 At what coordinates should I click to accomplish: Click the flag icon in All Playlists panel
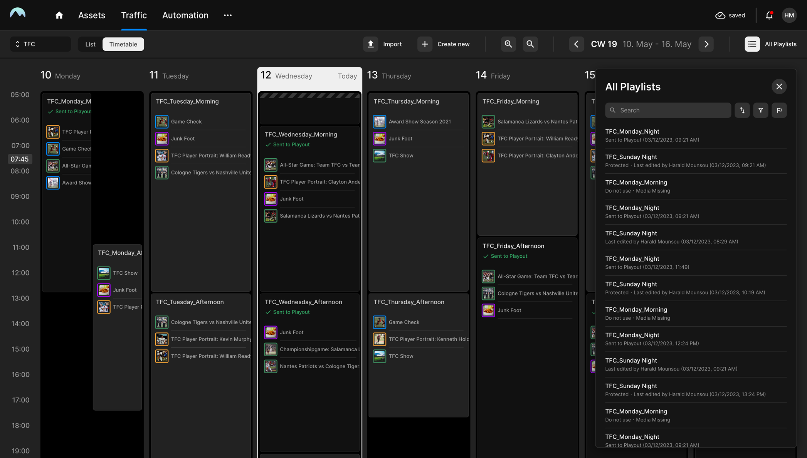pos(780,110)
